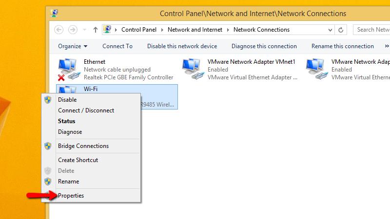Click the Search Network Connections field
The image size is (390, 219).
point(371,30)
